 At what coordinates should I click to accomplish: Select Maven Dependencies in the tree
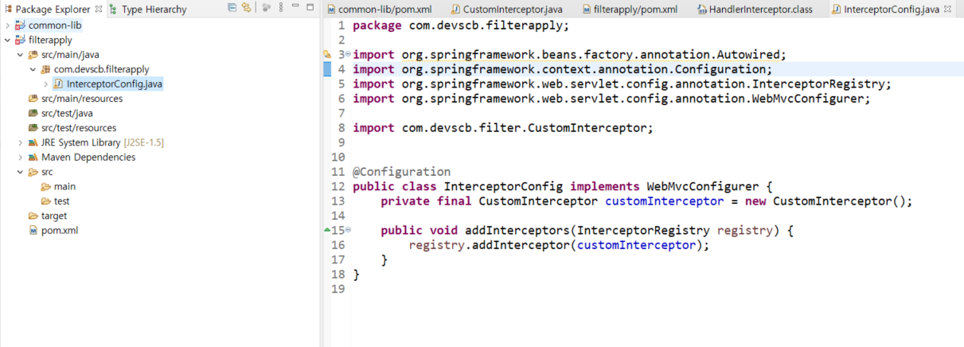click(88, 157)
